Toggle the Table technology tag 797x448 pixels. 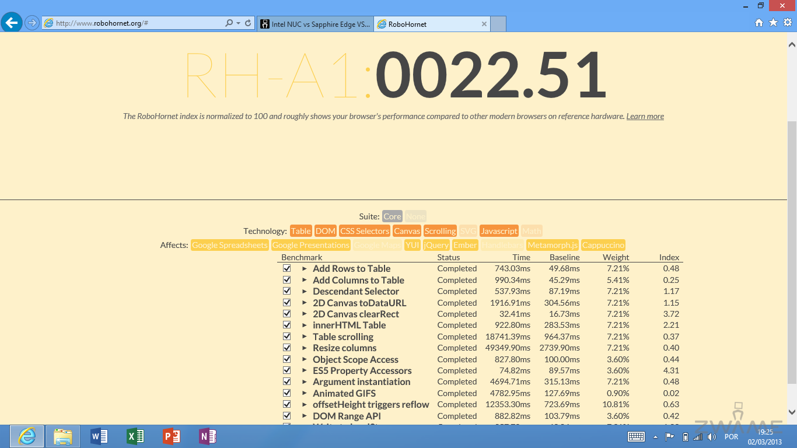tap(300, 231)
